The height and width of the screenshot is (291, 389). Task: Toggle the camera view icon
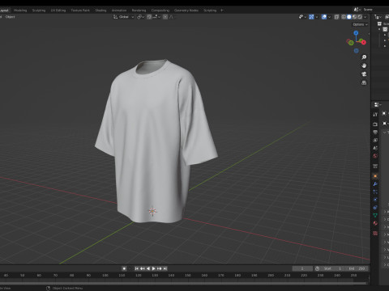364,74
